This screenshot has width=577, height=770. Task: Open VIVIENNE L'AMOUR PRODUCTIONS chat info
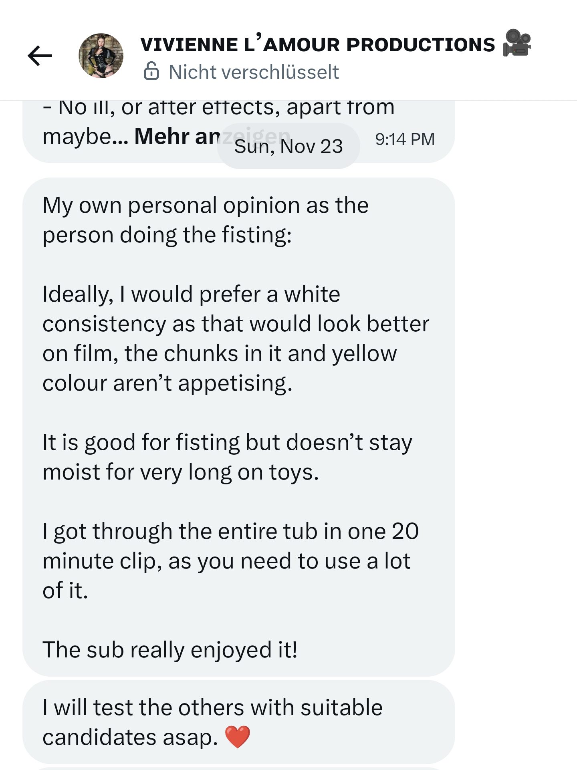pos(317,44)
